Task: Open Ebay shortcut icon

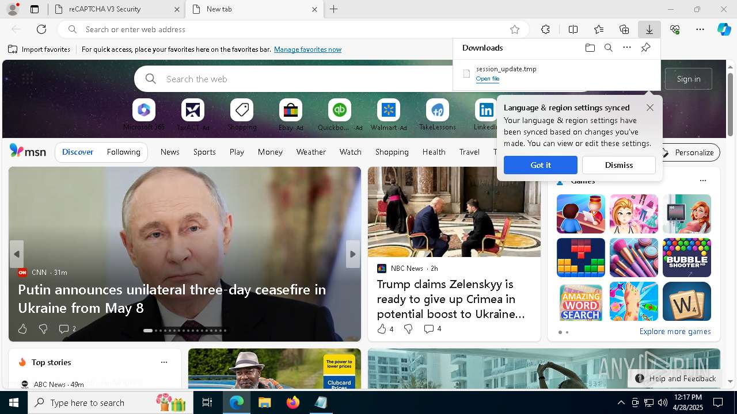Action: pos(291,110)
